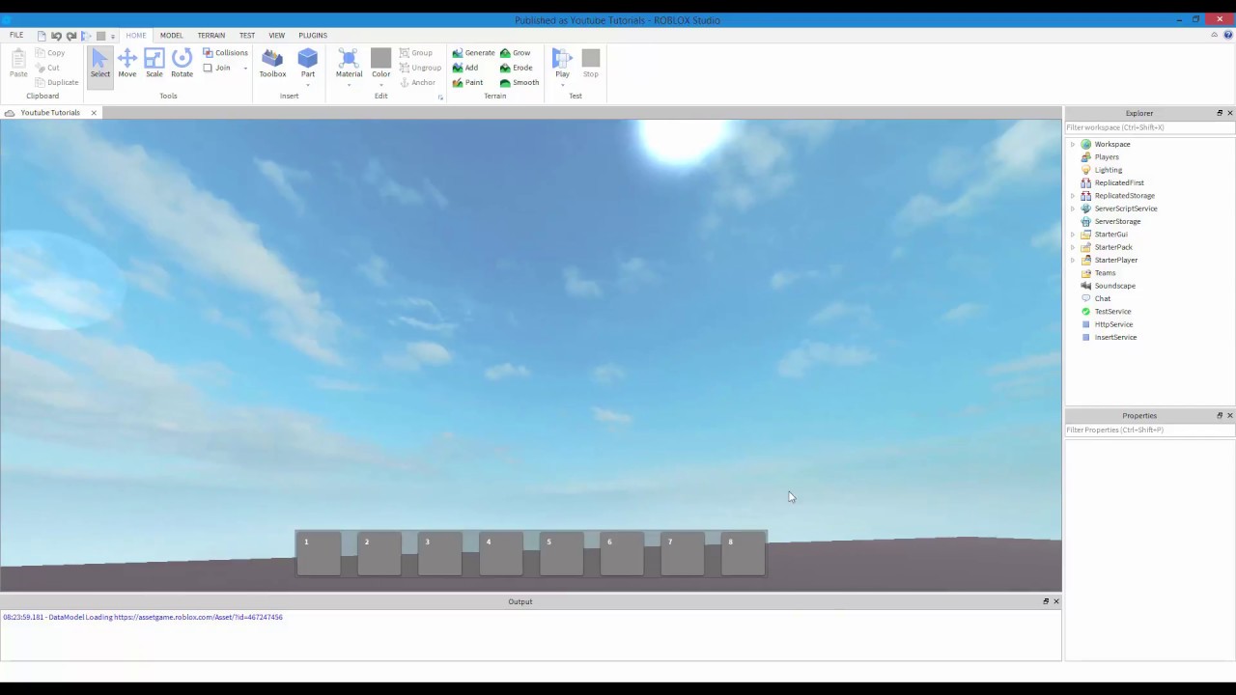
Task: Click the Filter Properties search field
Action: coord(1149,430)
